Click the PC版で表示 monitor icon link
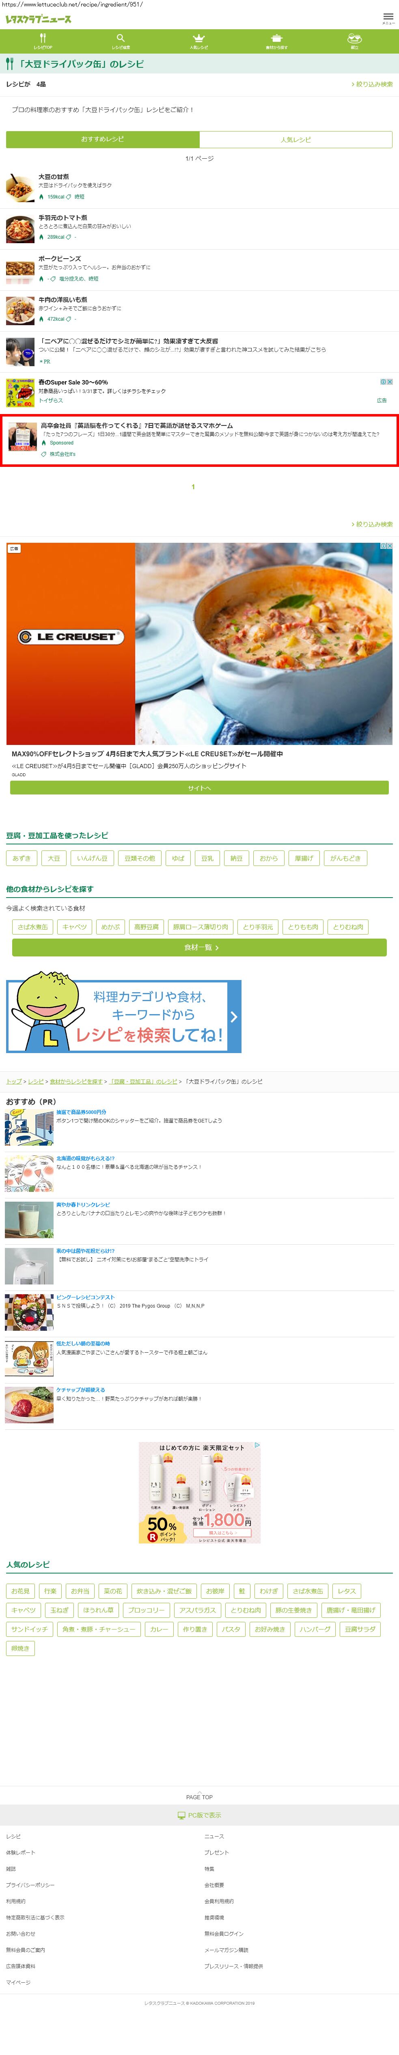This screenshot has height=2055, width=399. pyautogui.click(x=200, y=1815)
